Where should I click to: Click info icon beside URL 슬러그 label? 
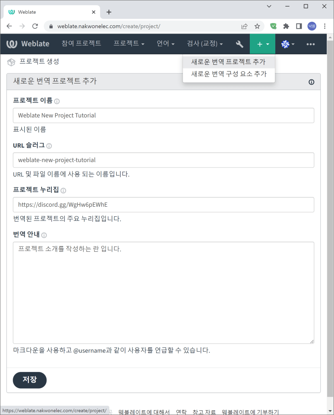click(x=49, y=146)
